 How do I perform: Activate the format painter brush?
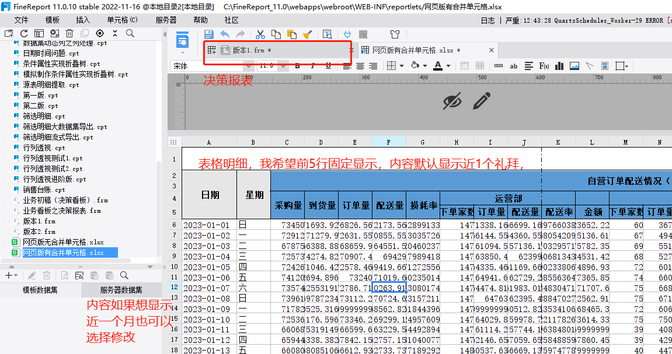[307, 34]
